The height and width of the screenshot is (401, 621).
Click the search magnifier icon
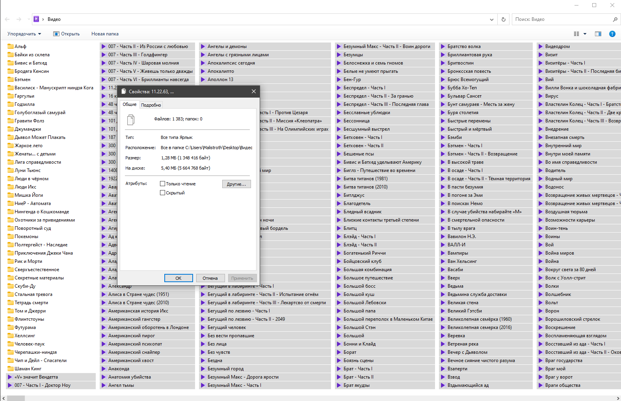[615, 19]
